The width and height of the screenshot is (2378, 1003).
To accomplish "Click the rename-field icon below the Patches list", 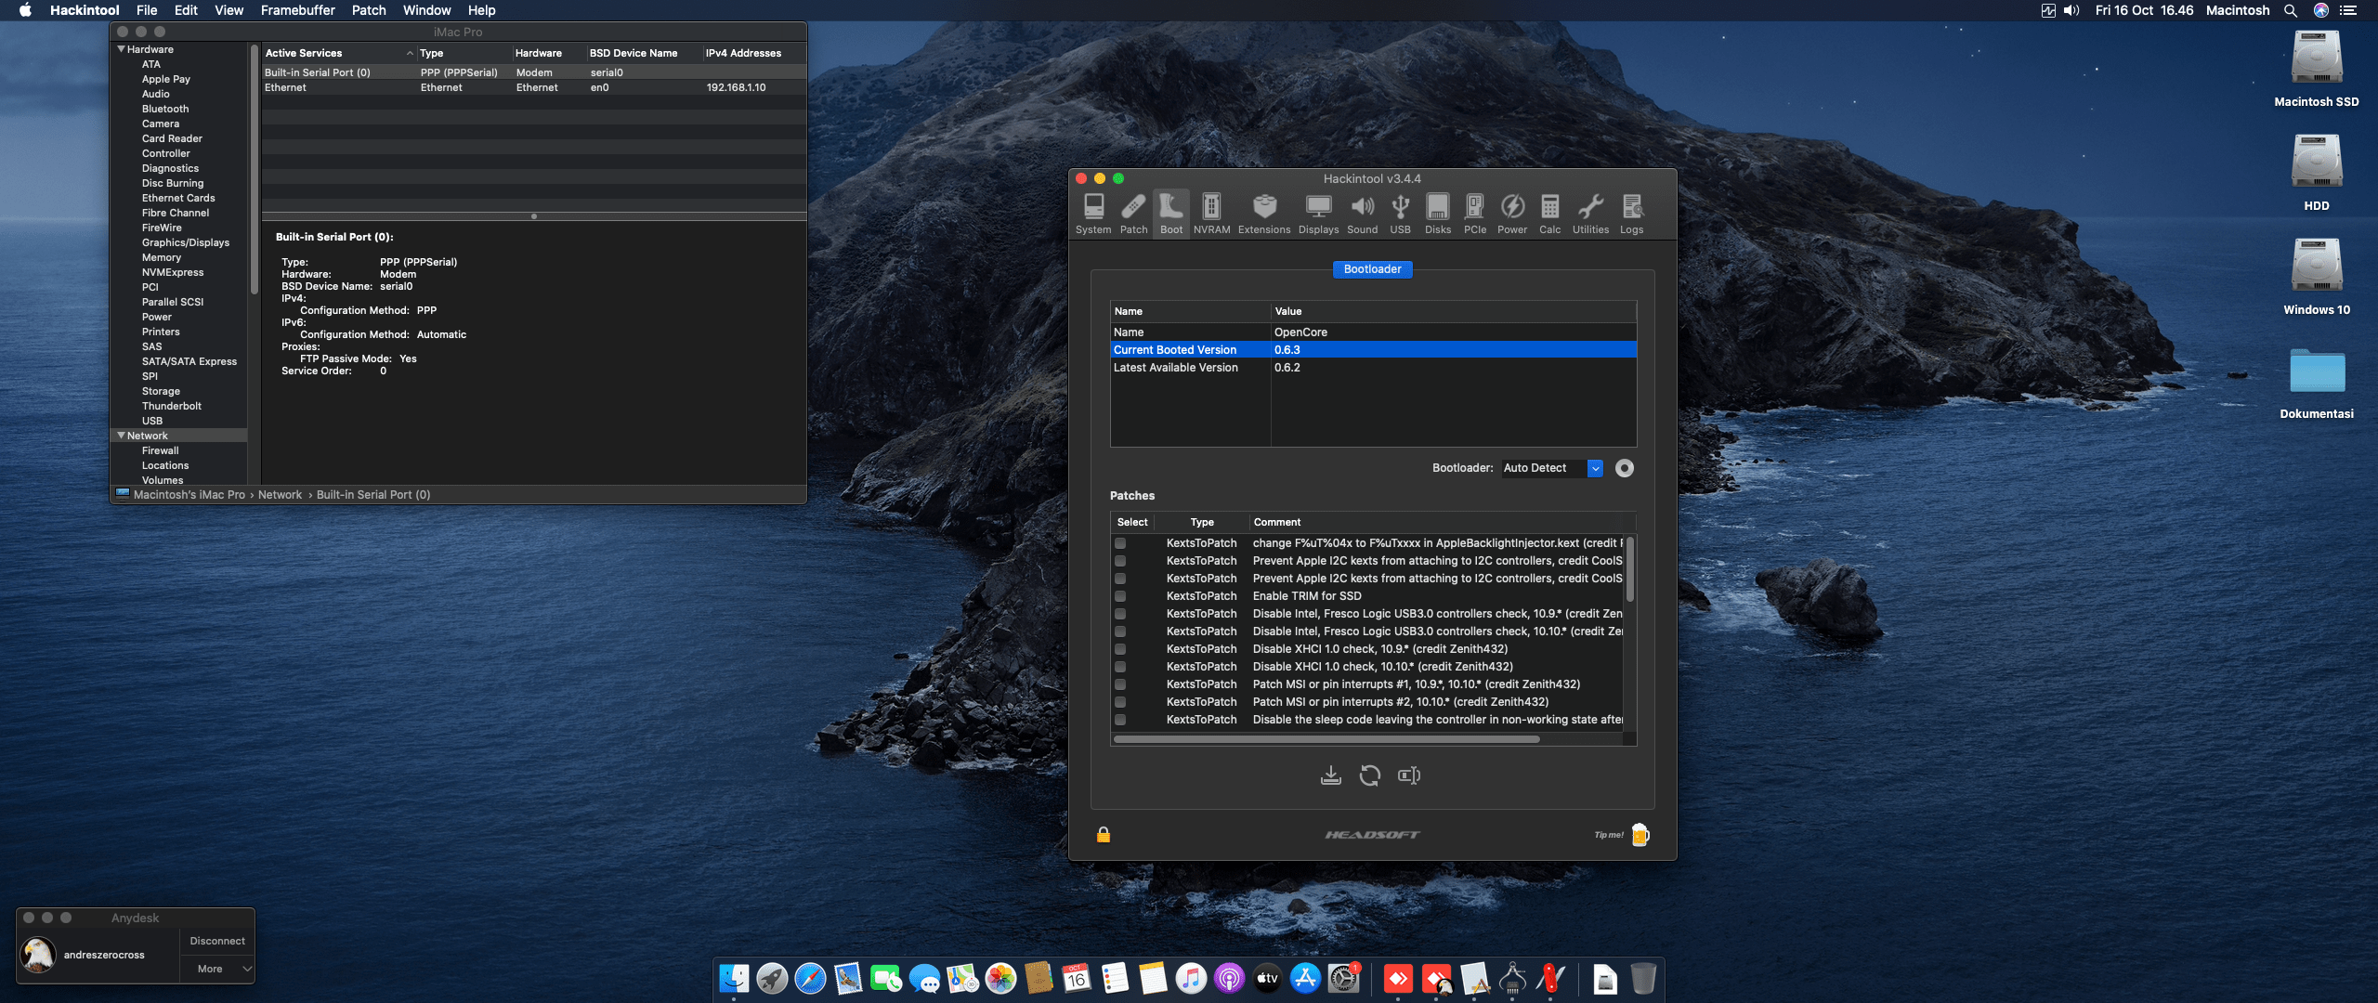I will pos(1409,775).
